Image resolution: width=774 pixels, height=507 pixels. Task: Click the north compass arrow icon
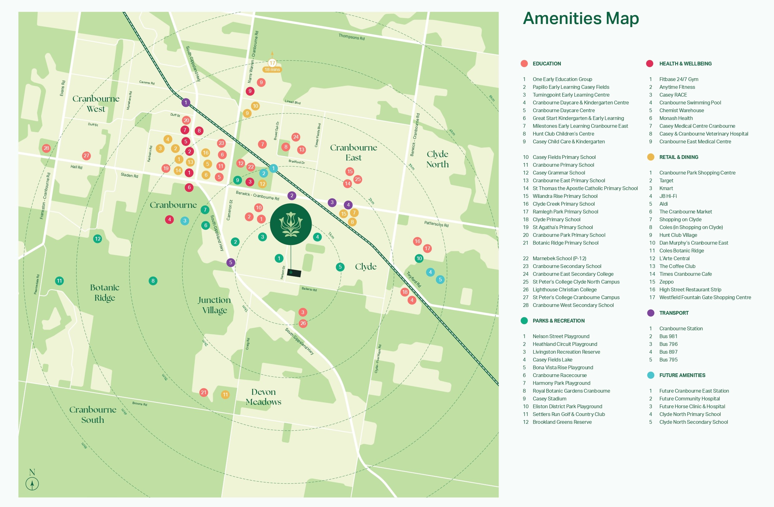click(32, 484)
